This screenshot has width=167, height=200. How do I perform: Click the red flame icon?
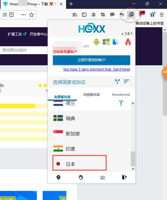[128, 42]
